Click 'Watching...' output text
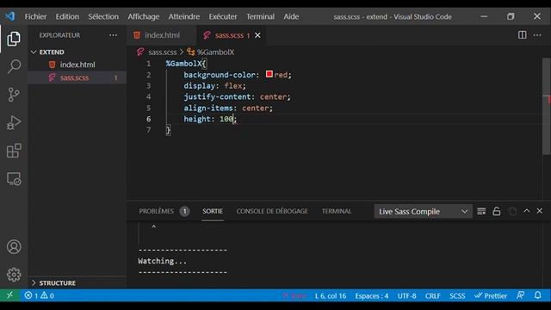551x310 pixels. [162, 261]
